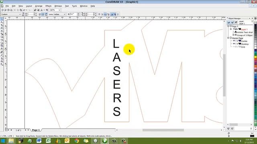This screenshot has width=257, height=144.
Task: Select the Pick tool in toolbox
Action: 2,19
